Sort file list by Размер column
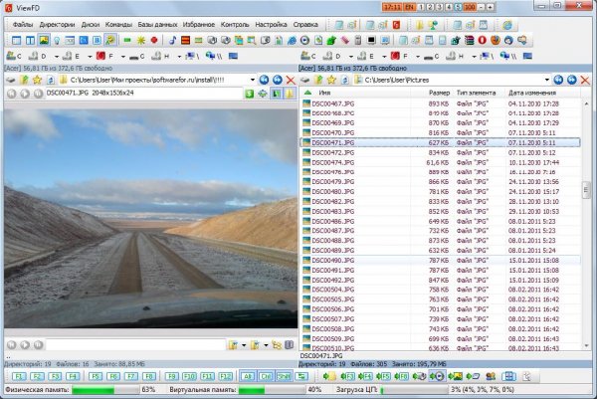 tap(439, 93)
